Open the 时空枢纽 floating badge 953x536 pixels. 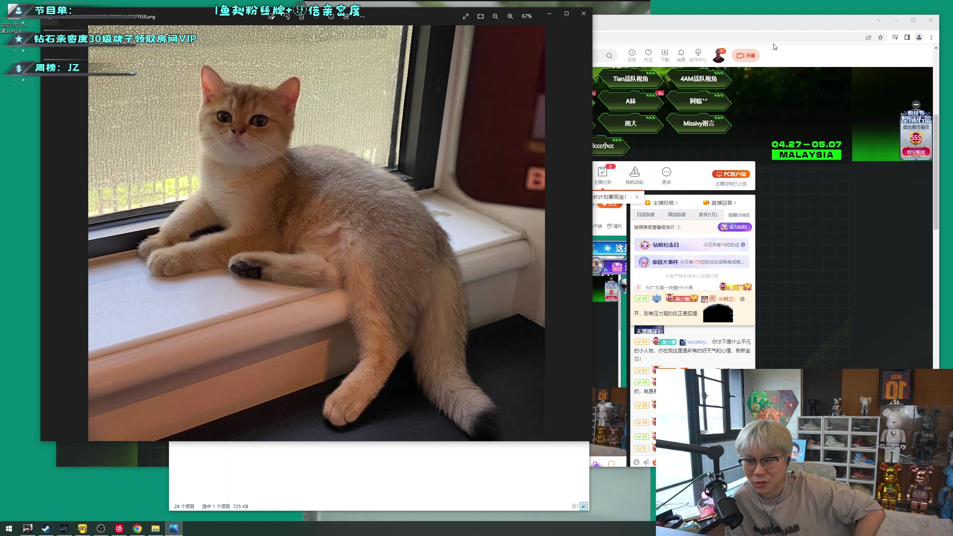(x=916, y=152)
